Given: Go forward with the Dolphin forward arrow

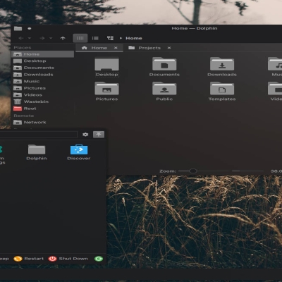Looking at the screenshot, I should tap(42, 38).
